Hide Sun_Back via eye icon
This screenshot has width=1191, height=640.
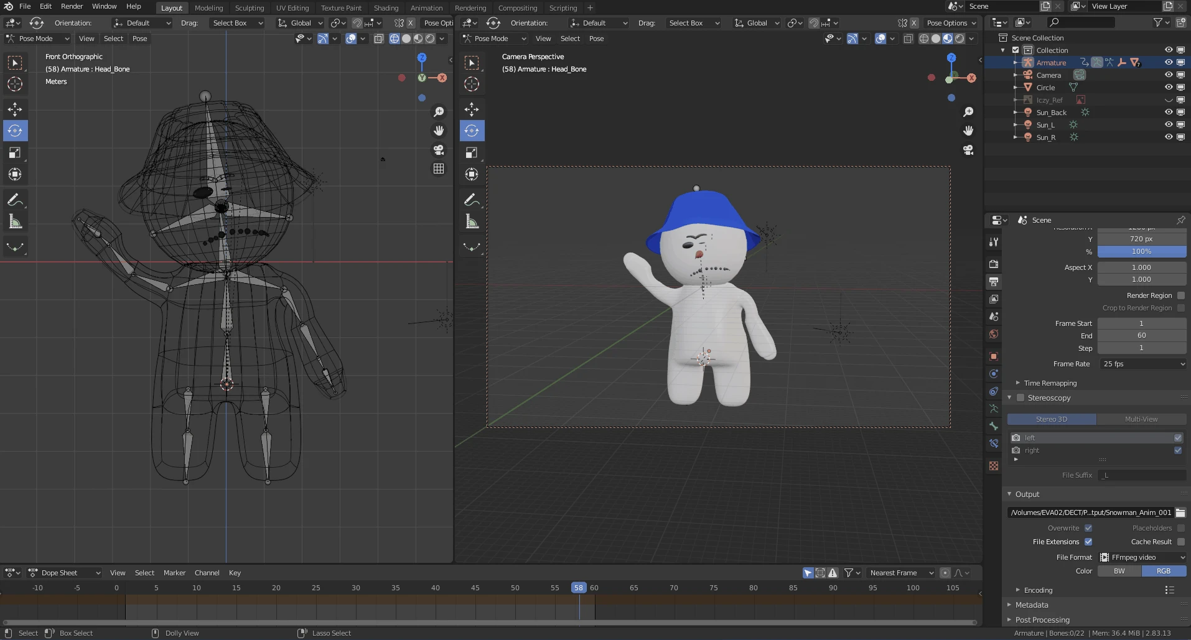(1169, 112)
